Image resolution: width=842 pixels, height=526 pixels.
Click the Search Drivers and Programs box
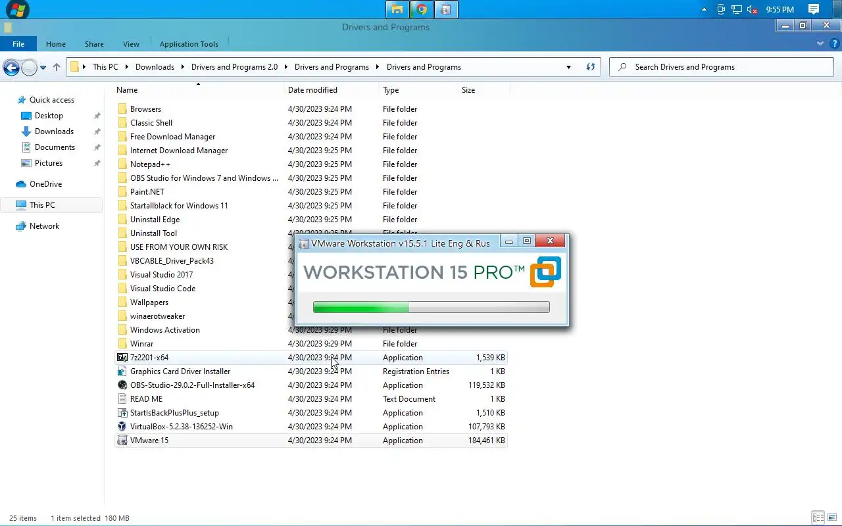722,67
